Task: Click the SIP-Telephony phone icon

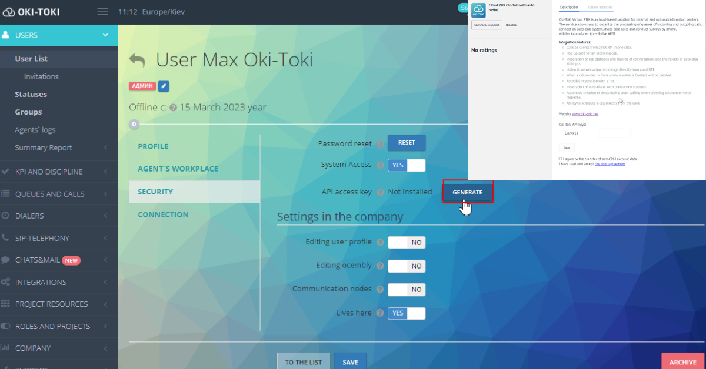Action: pyautogui.click(x=5, y=238)
